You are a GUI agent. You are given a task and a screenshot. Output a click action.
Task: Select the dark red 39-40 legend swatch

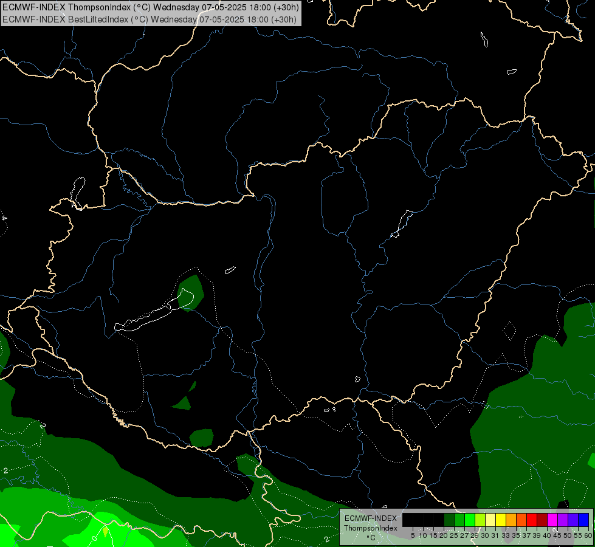pyautogui.click(x=542, y=520)
